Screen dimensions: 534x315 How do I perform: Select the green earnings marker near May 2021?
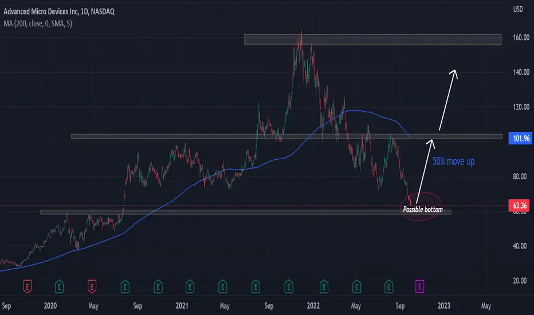(223, 286)
